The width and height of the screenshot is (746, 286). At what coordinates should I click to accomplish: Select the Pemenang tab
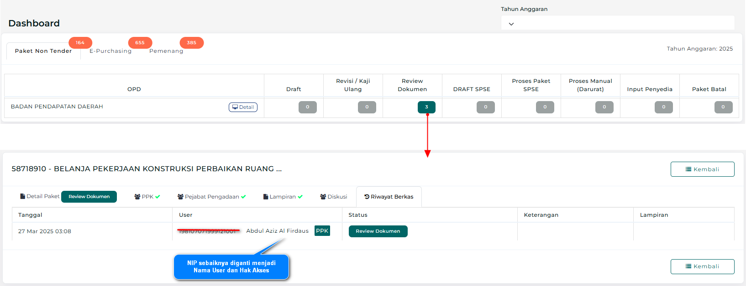point(166,51)
